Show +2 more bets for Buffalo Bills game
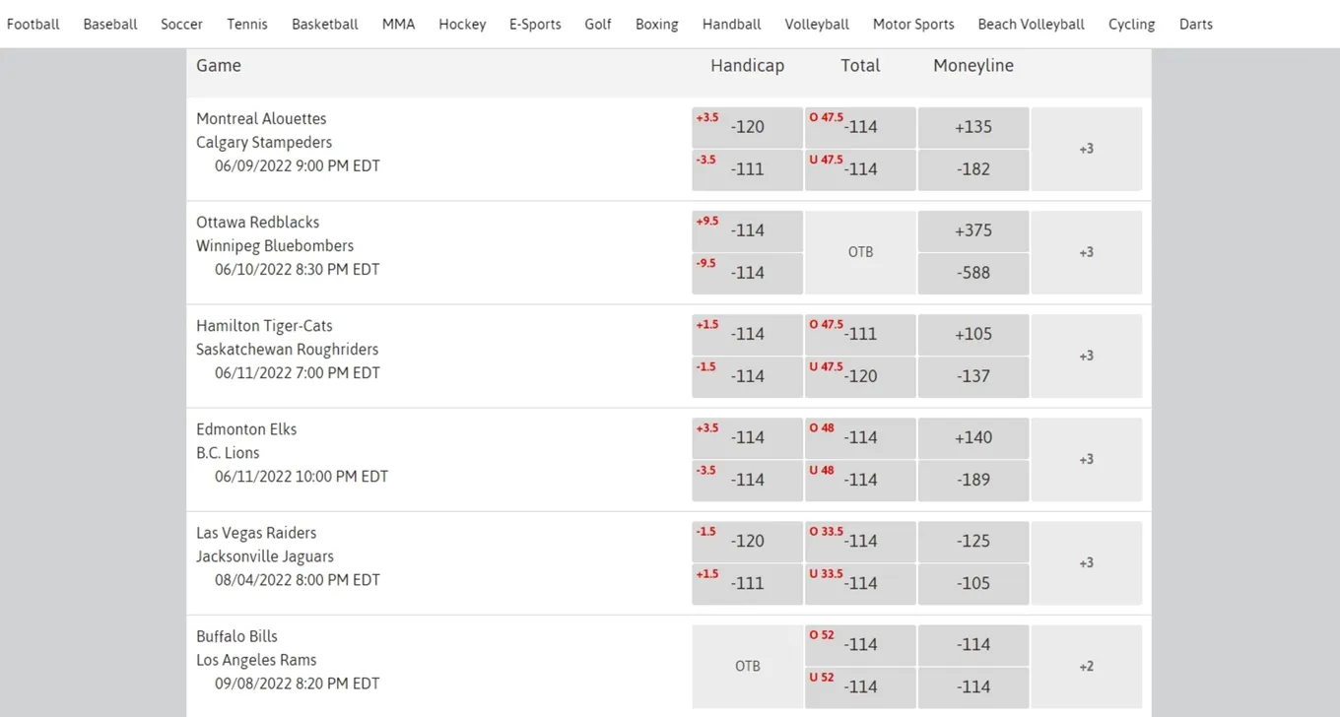This screenshot has width=1340, height=717. pyautogui.click(x=1086, y=667)
